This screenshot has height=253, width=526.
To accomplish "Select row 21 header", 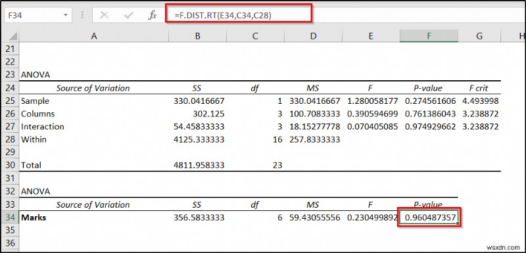I will (10, 49).
